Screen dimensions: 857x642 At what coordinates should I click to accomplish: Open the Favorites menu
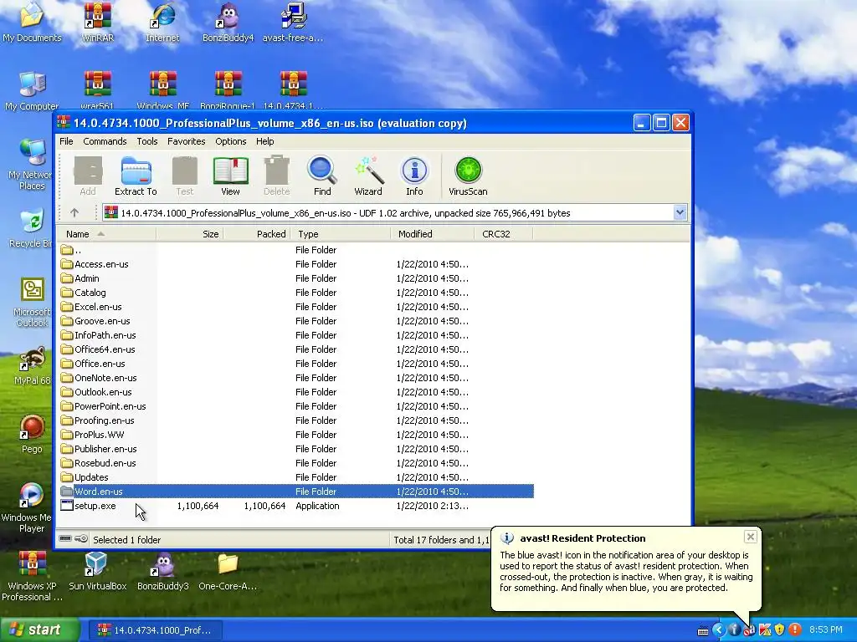tap(187, 141)
